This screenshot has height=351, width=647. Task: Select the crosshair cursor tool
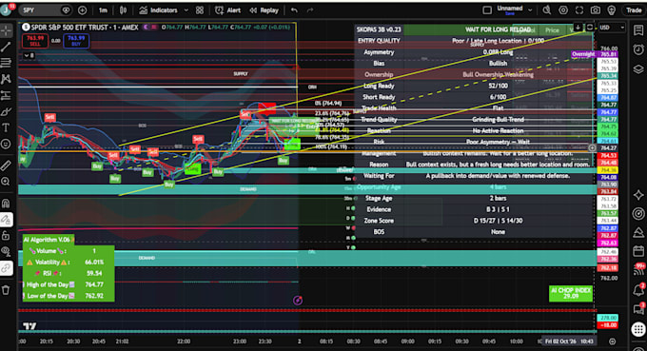pos(6,30)
